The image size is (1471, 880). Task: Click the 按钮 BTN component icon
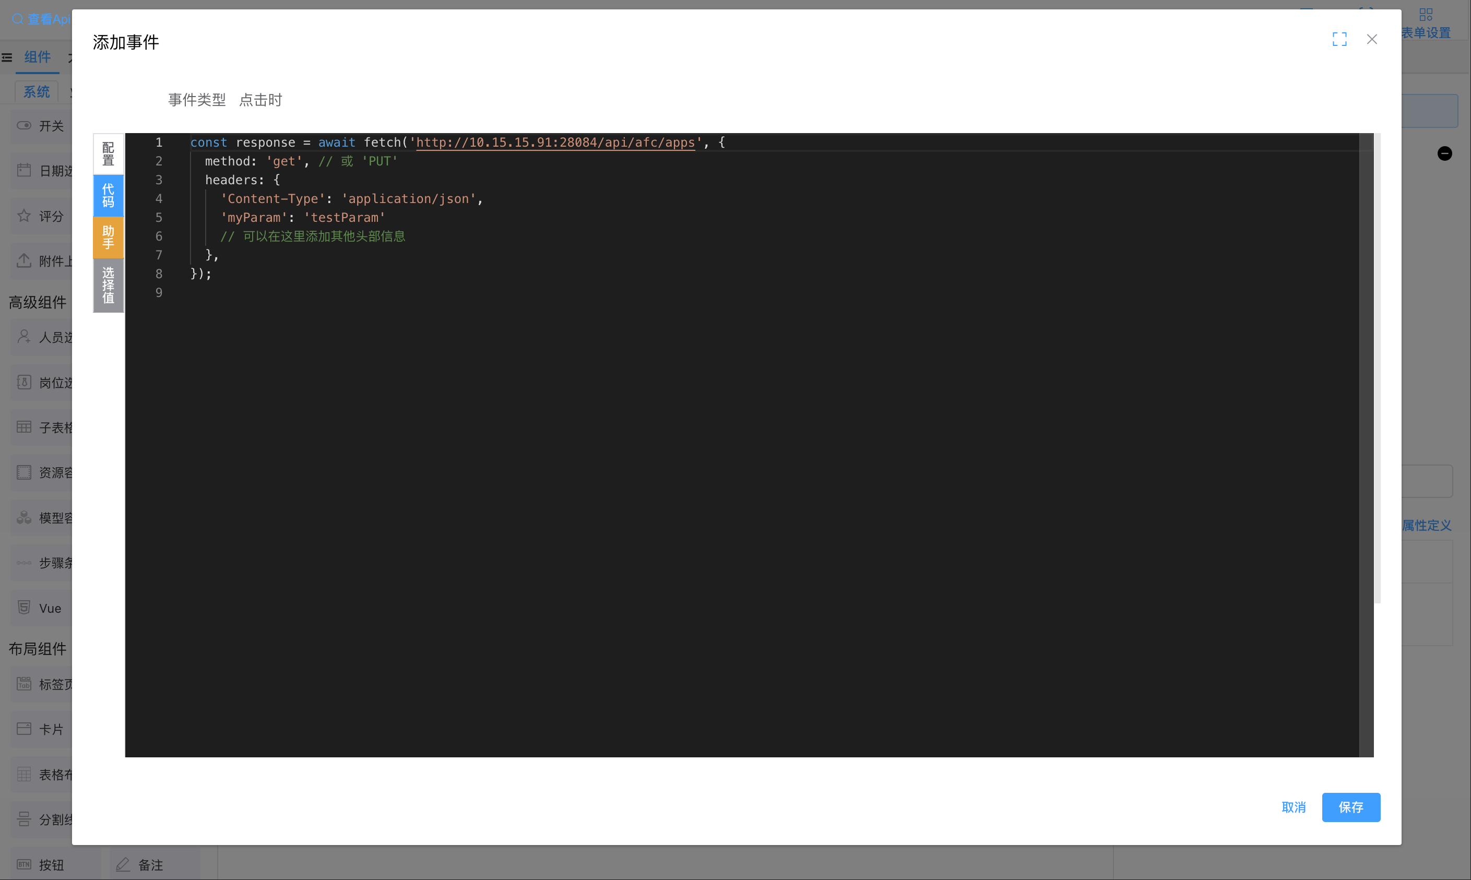point(23,864)
